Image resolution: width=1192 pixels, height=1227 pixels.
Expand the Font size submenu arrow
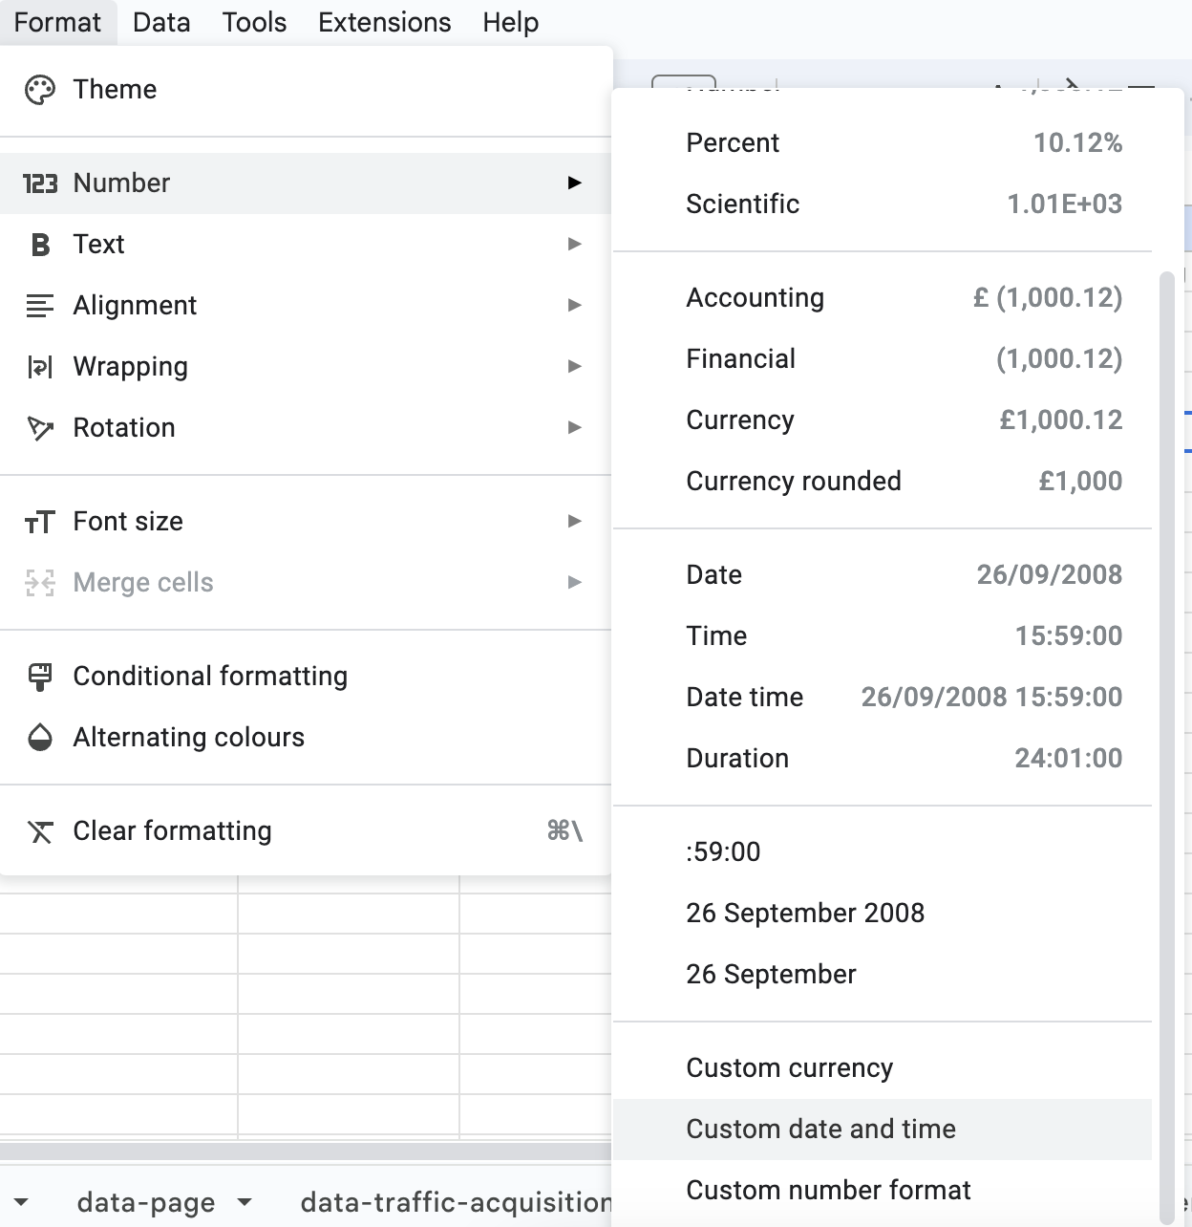pyautogui.click(x=574, y=522)
